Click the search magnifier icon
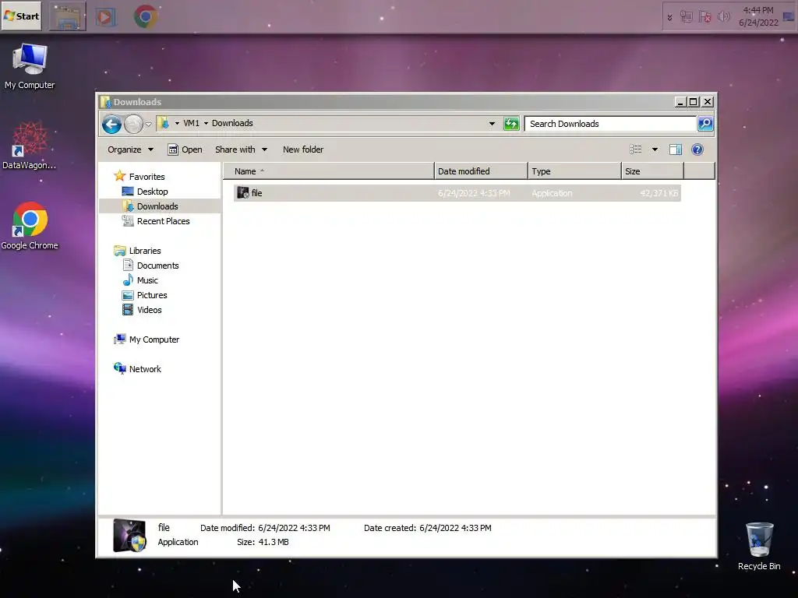Screen dimensions: 798x598 point(705,124)
